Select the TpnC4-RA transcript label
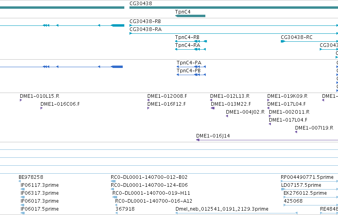Viewport: 338px width, 215px height. pos(187,45)
